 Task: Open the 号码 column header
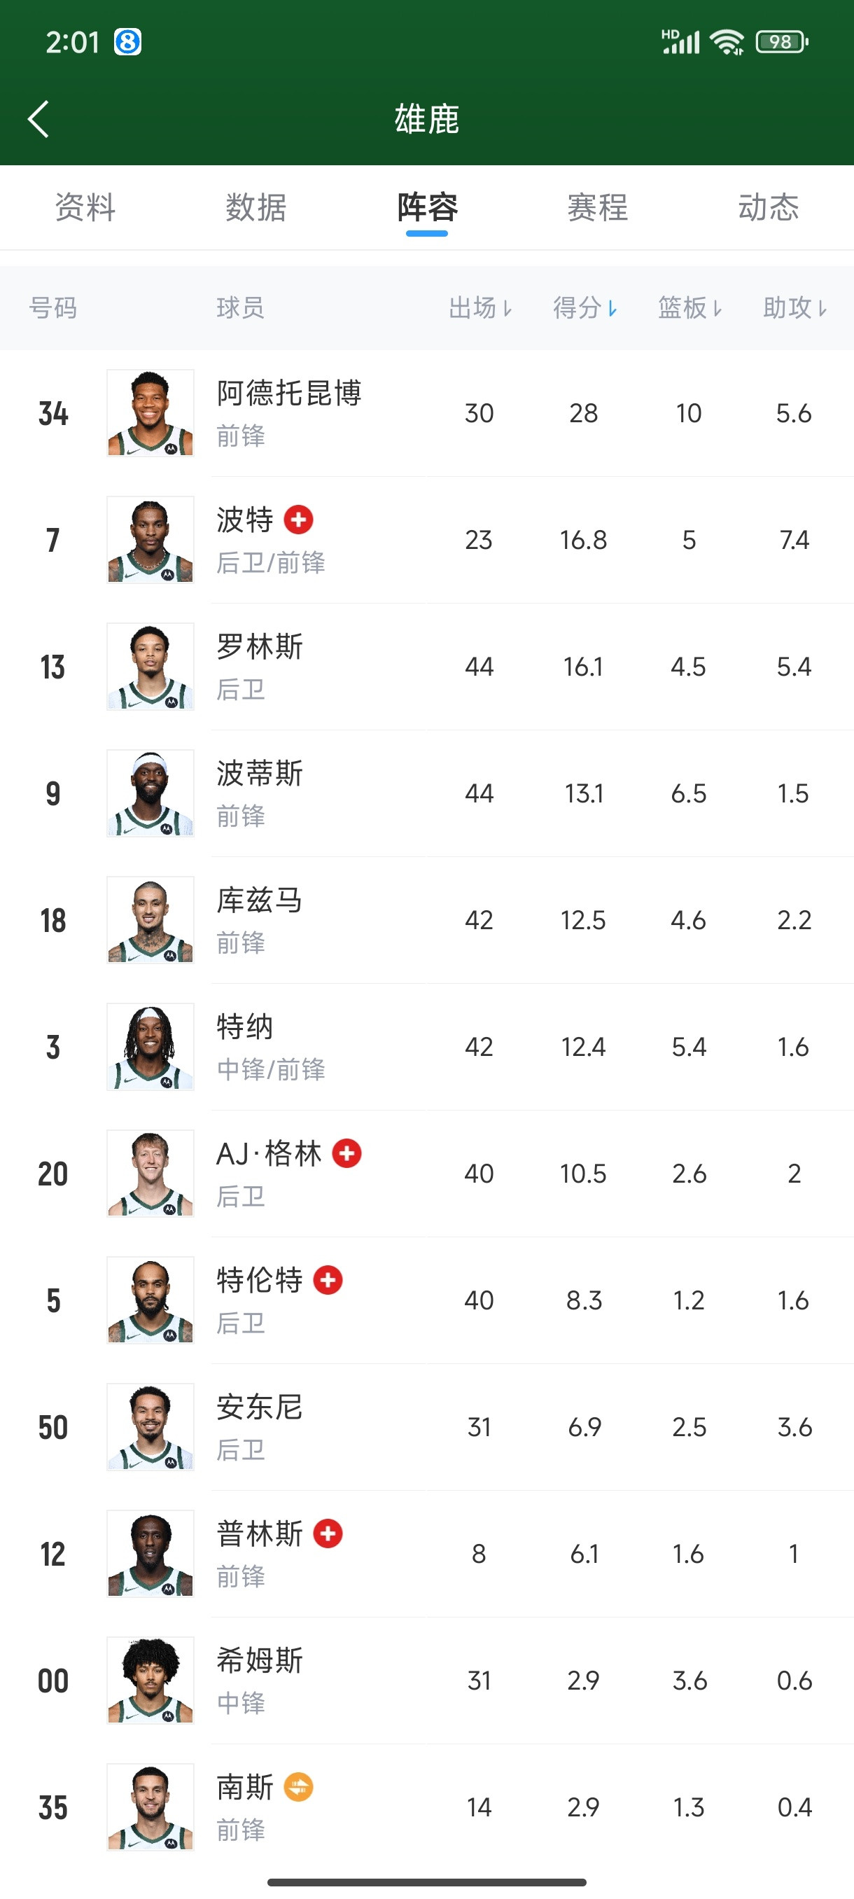[54, 308]
